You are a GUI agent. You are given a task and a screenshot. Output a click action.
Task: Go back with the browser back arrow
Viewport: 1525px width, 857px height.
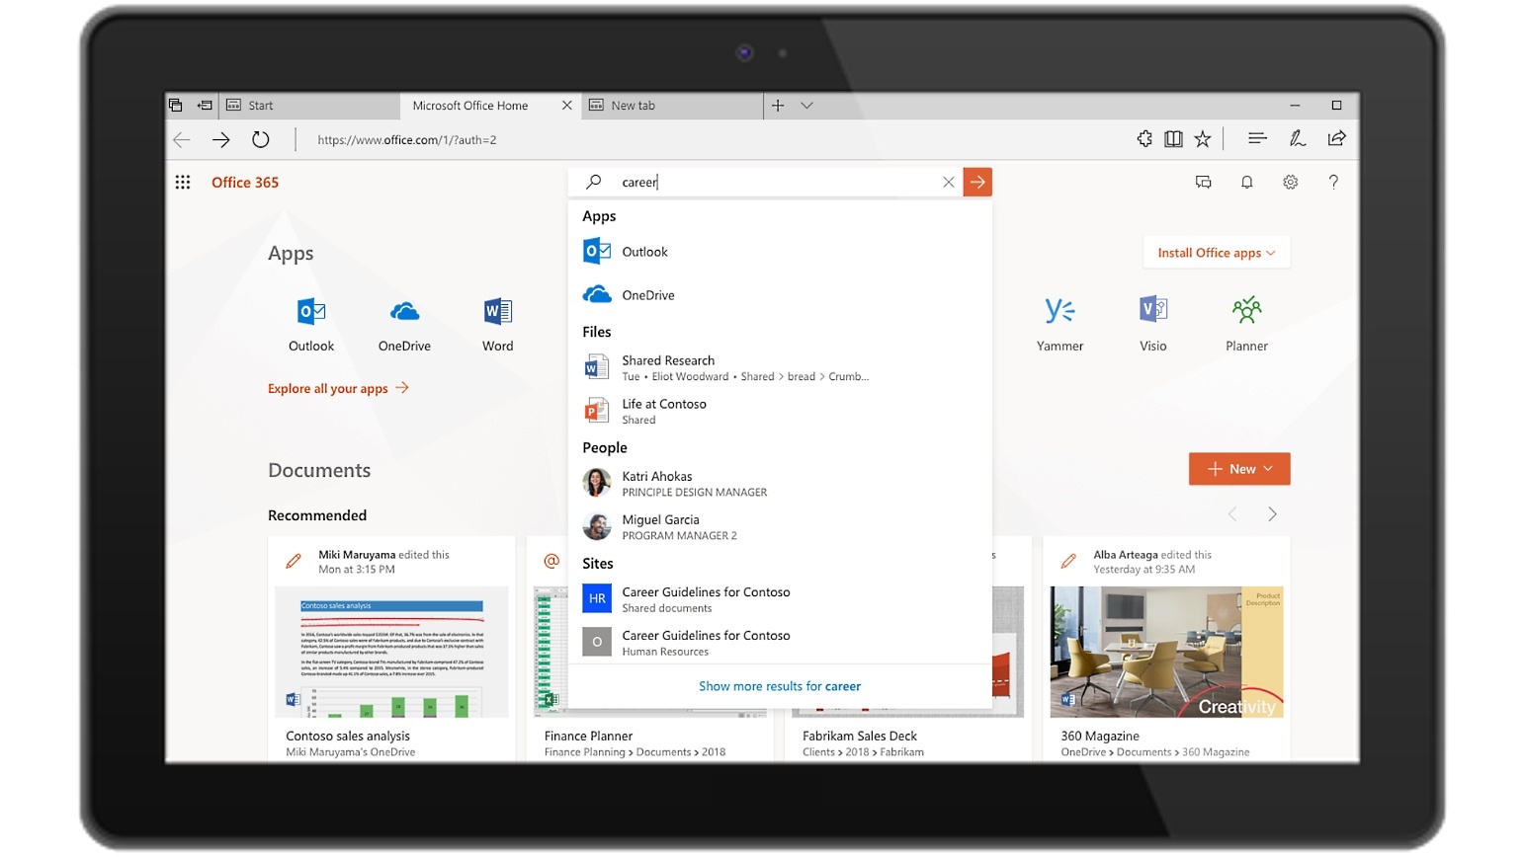pos(182,140)
